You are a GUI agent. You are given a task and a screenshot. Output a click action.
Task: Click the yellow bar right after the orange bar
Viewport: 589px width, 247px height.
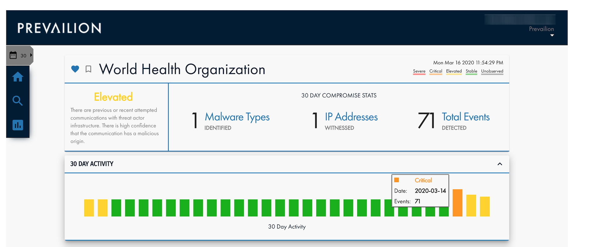[471, 205]
